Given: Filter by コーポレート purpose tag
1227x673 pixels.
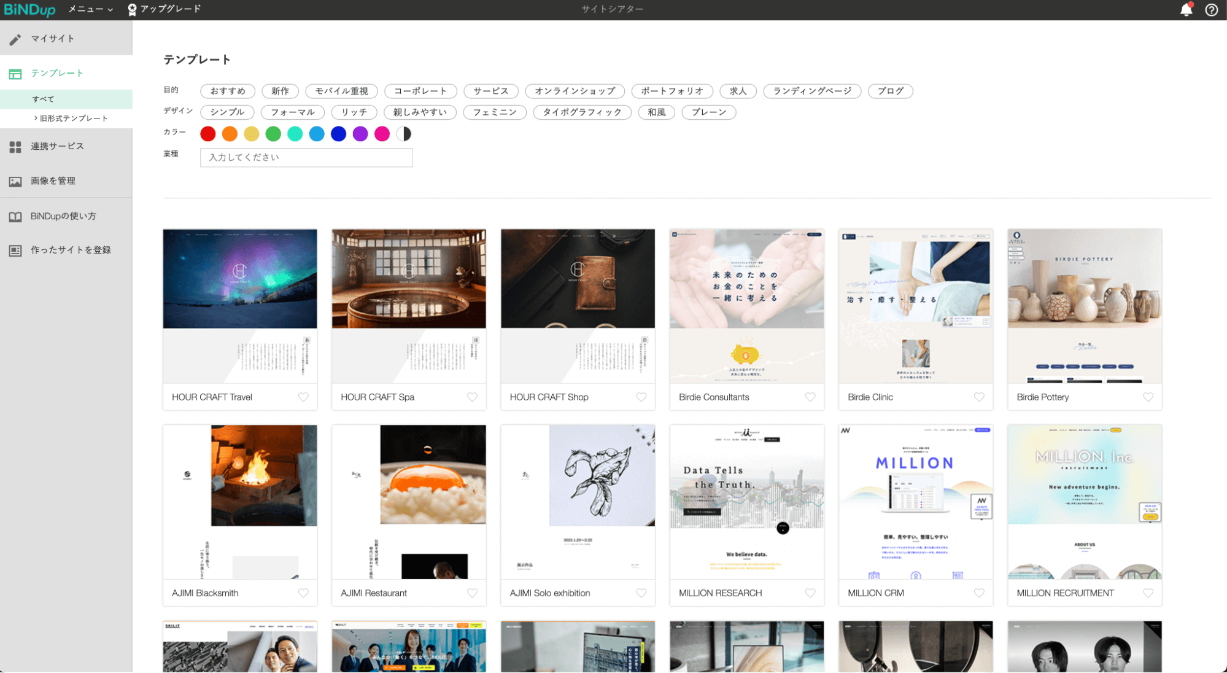Looking at the screenshot, I should point(420,91).
